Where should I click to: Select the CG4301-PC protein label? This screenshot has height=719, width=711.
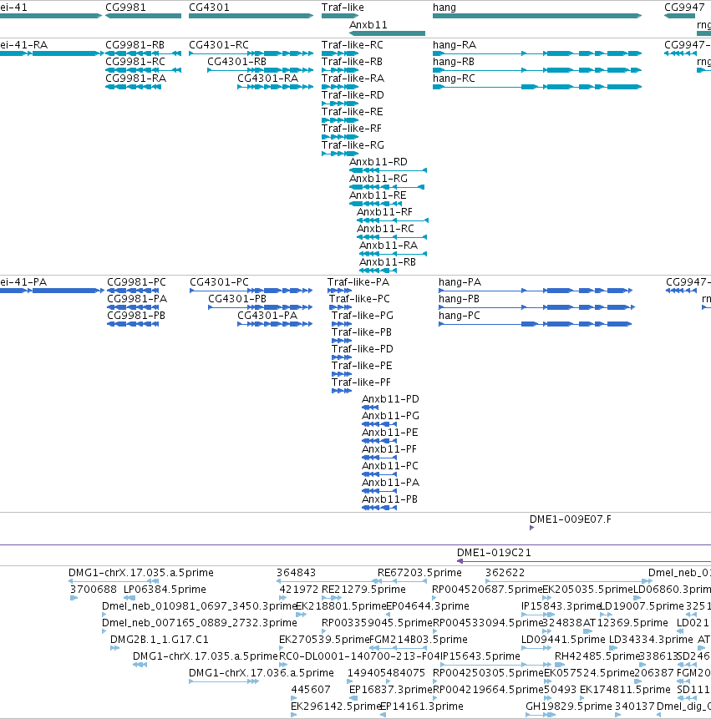tap(219, 282)
